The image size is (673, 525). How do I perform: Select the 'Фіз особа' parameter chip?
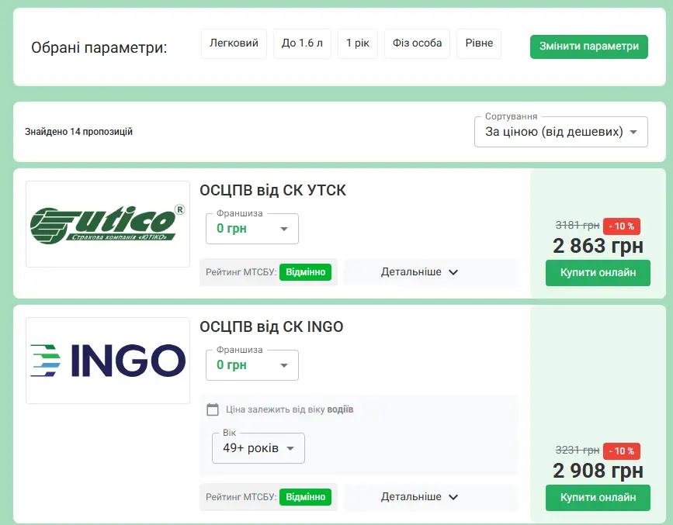(x=417, y=43)
